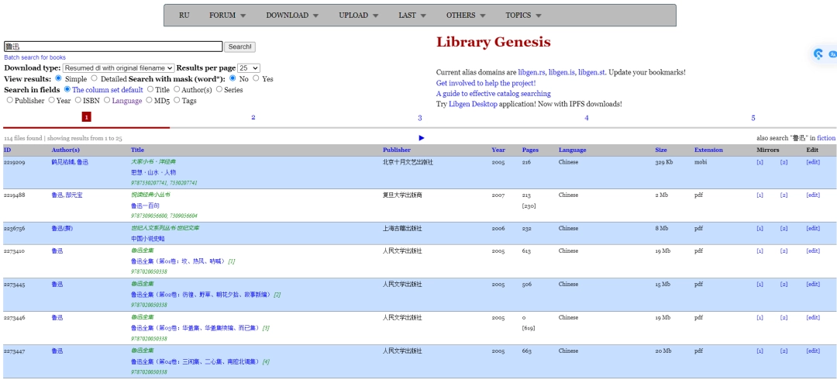Sort results by Pages column header
The image size is (837, 380).
pyautogui.click(x=530, y=150)
